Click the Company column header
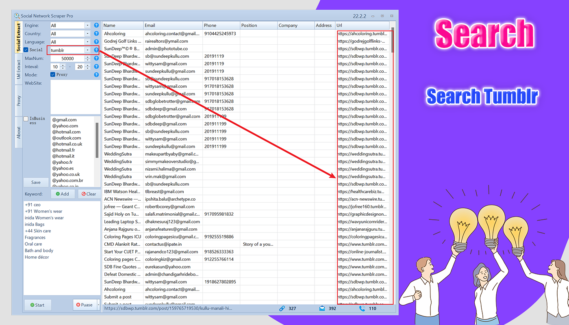The image size is (569, 325). point(296,25)
